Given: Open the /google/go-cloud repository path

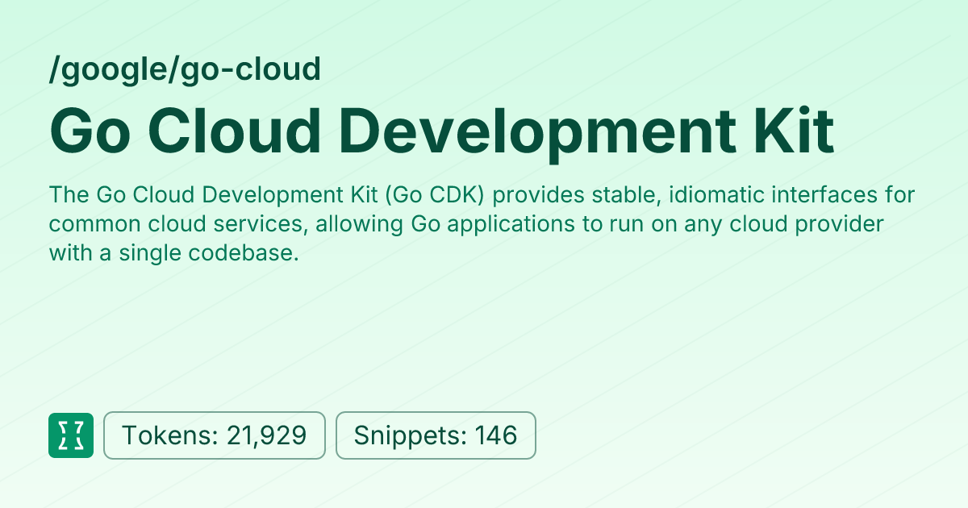Looking at the screenshot, I should click(x=185, y=69).
